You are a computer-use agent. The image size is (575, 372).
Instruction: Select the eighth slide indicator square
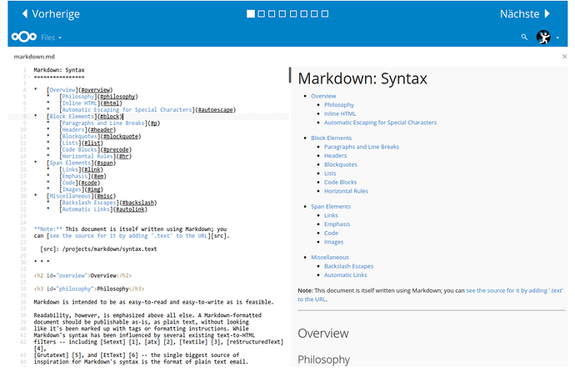tap(325, 14)
